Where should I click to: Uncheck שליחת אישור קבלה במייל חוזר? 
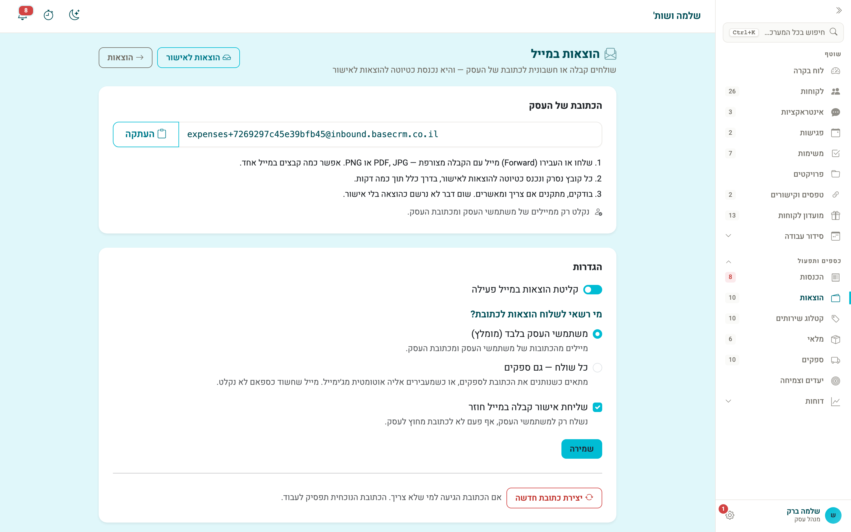pyautogui.click(x=597, y=407)
